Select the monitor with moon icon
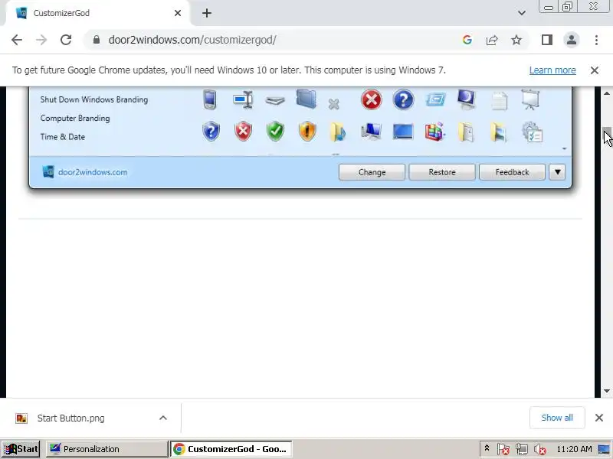 pyautogui.click(x=467, y=99)
